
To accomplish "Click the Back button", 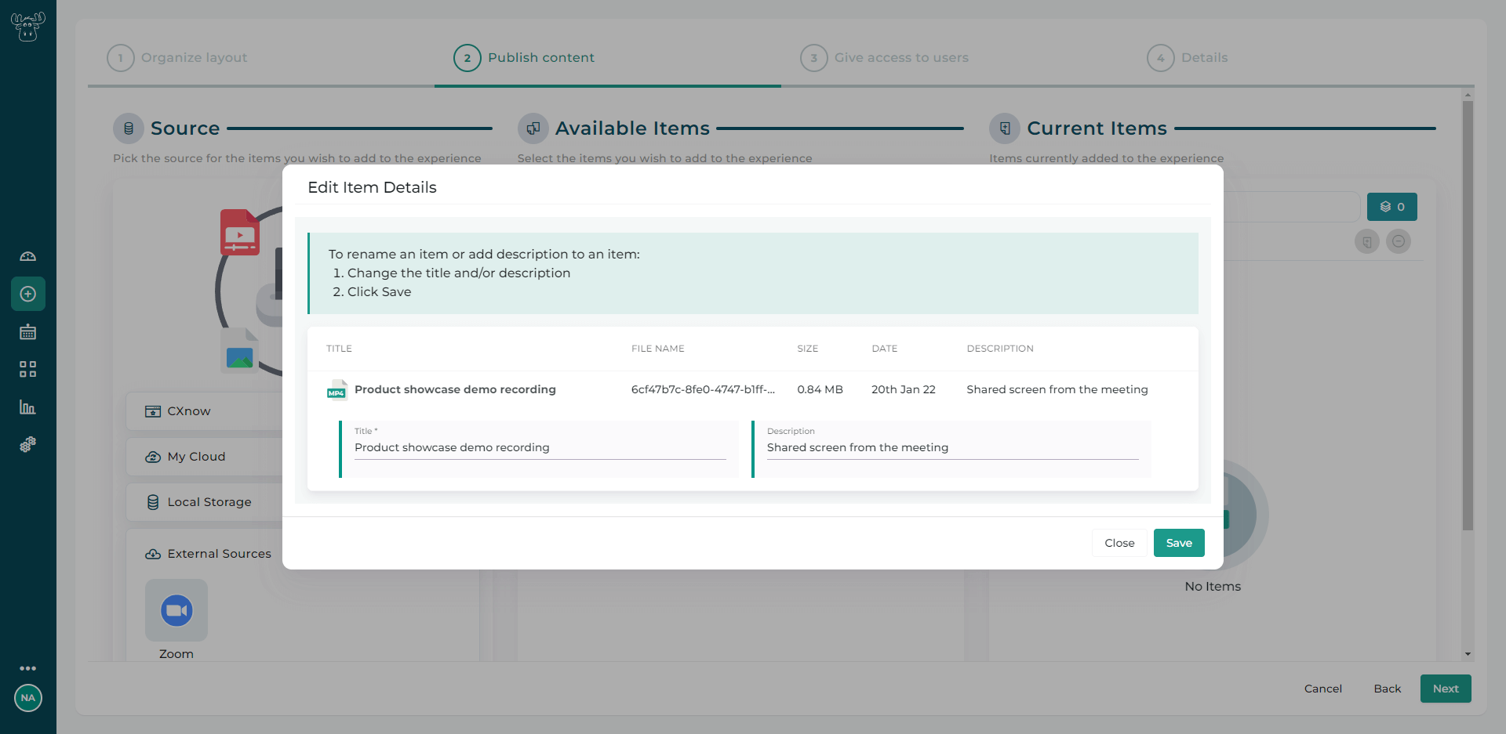I will point(1388,689).
